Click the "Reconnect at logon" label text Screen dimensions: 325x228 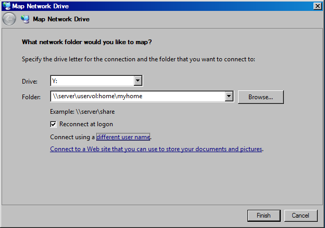86,125
